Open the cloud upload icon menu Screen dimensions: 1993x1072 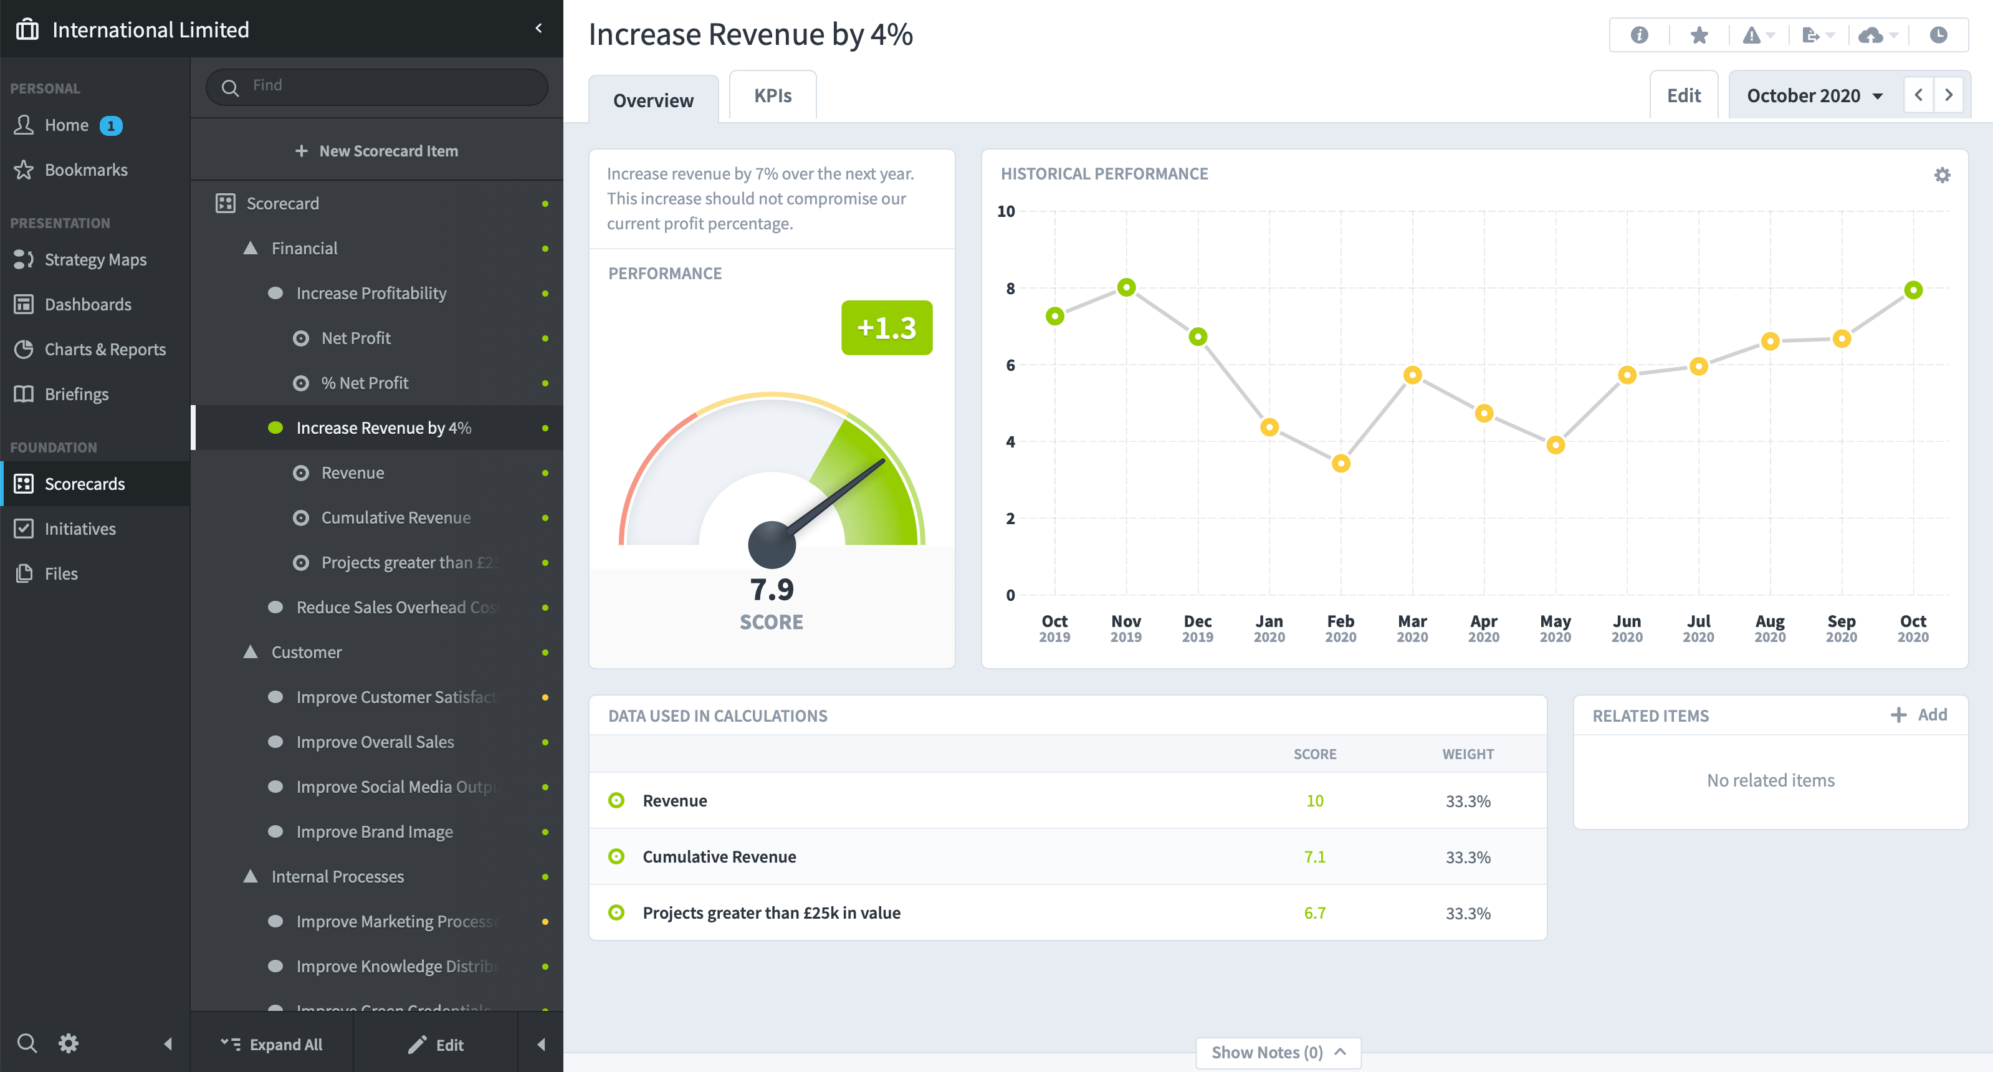1878,35
